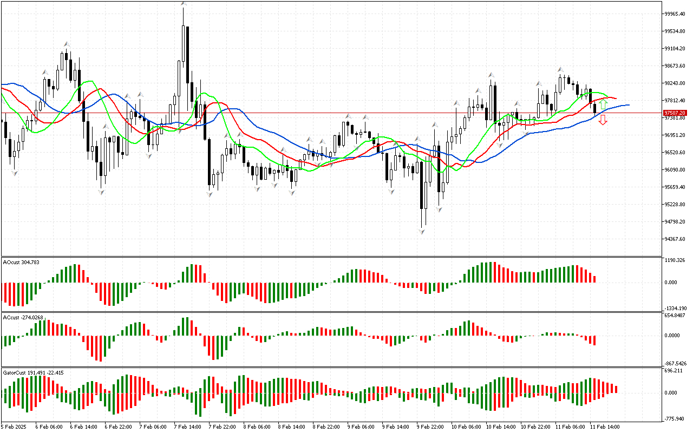The image size is (693, 433).
Task: Click the 1190.326 scale value in the AOcust panel
Action: pos(675,260)
